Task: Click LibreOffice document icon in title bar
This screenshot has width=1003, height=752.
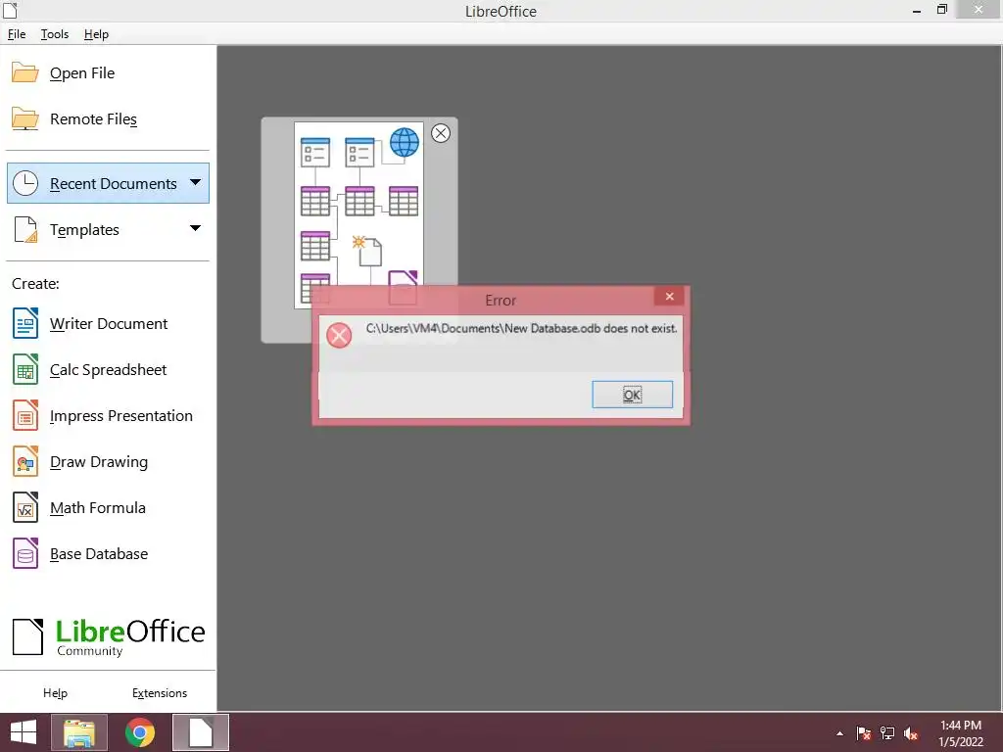Action: pos(10,10)
